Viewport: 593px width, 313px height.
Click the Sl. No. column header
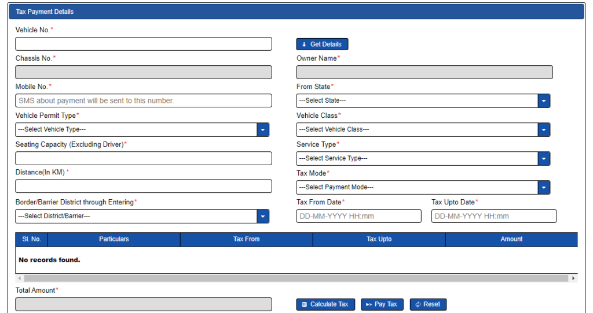(31, 239)
